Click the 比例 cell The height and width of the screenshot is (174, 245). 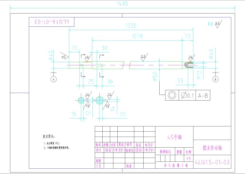pyautogui.click(x=188, y=151)
